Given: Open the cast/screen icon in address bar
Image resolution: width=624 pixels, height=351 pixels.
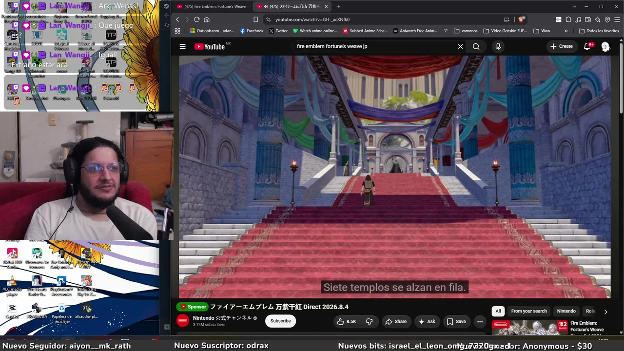Looking at the screenshot, I should (507, 19).
